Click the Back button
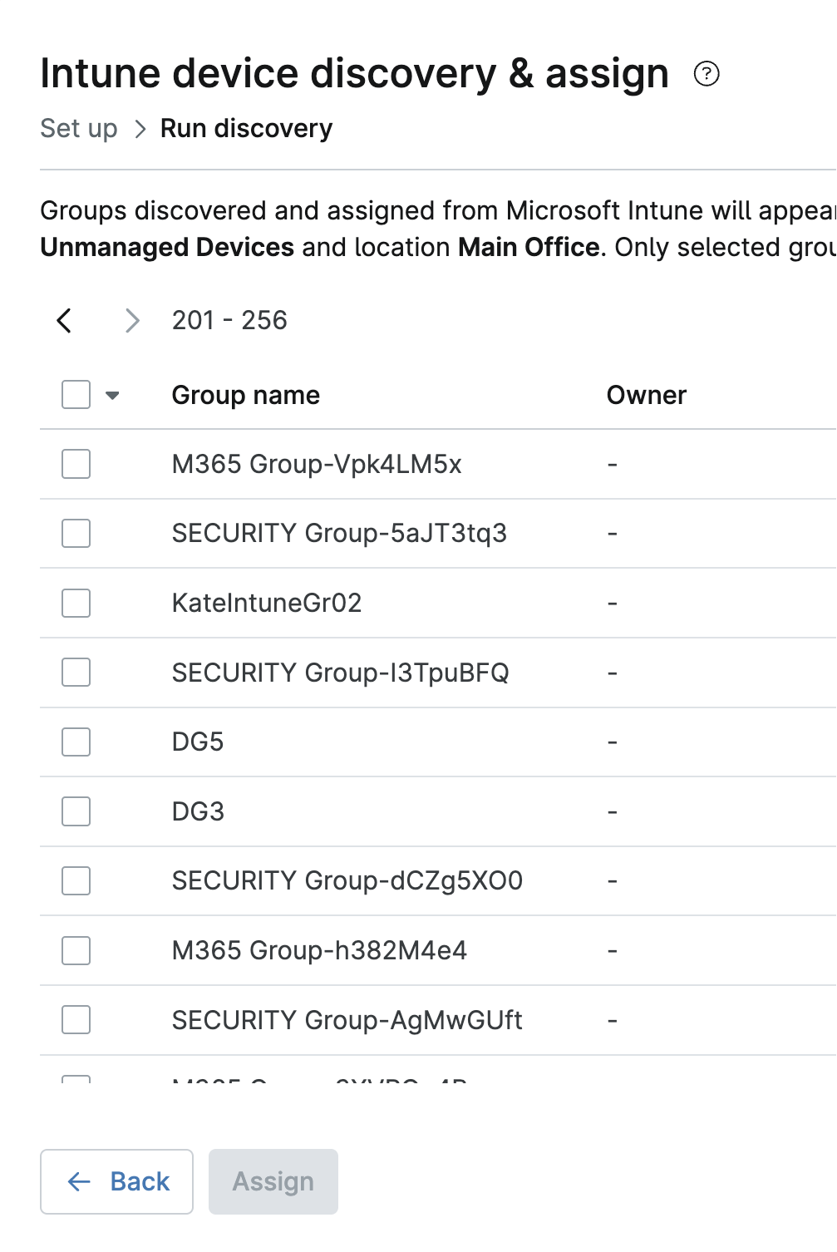This screenshot has height=1252, width=837. tap(116, 1181)
